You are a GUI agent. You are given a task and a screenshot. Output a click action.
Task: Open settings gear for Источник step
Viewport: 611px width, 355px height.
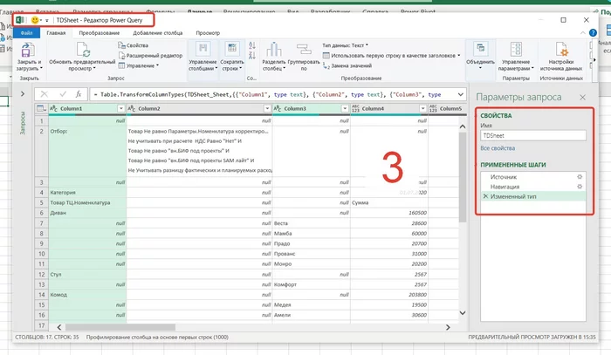(580, 177)
